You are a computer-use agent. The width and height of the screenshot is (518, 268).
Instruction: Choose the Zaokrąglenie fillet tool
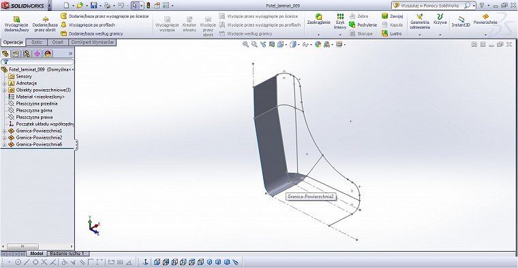point(318,19)
